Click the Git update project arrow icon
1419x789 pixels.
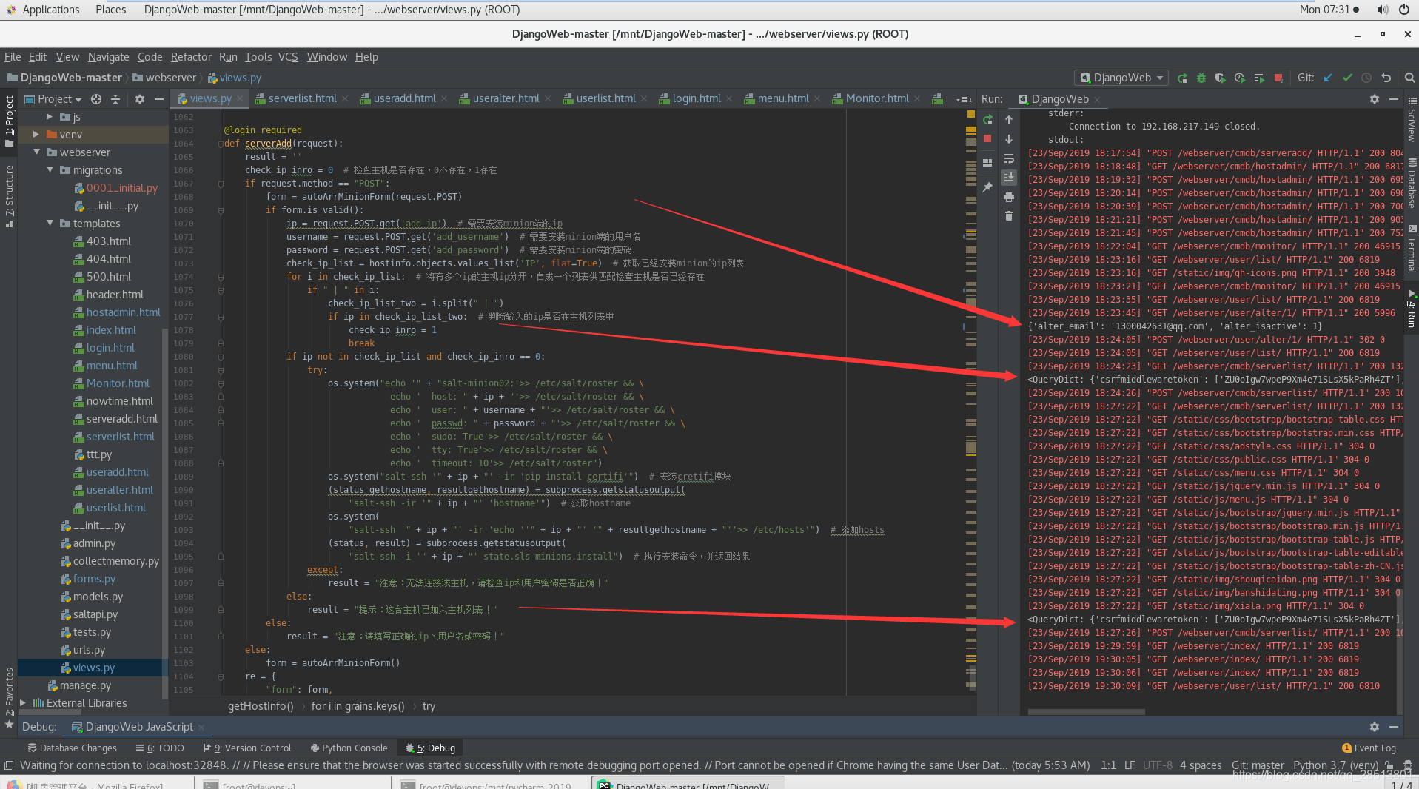[1328, 78]
